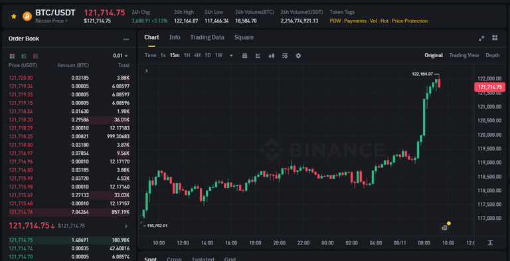Open the candlestick chart style icon
This screenshot has width=510, height=261.
(x=271, y=56)
